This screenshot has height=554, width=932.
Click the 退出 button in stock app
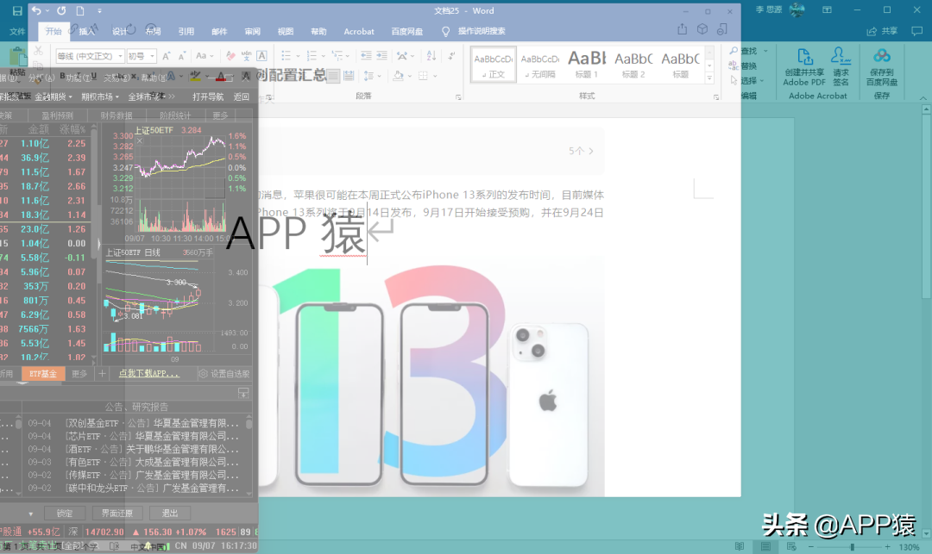(x=170, y=513)
